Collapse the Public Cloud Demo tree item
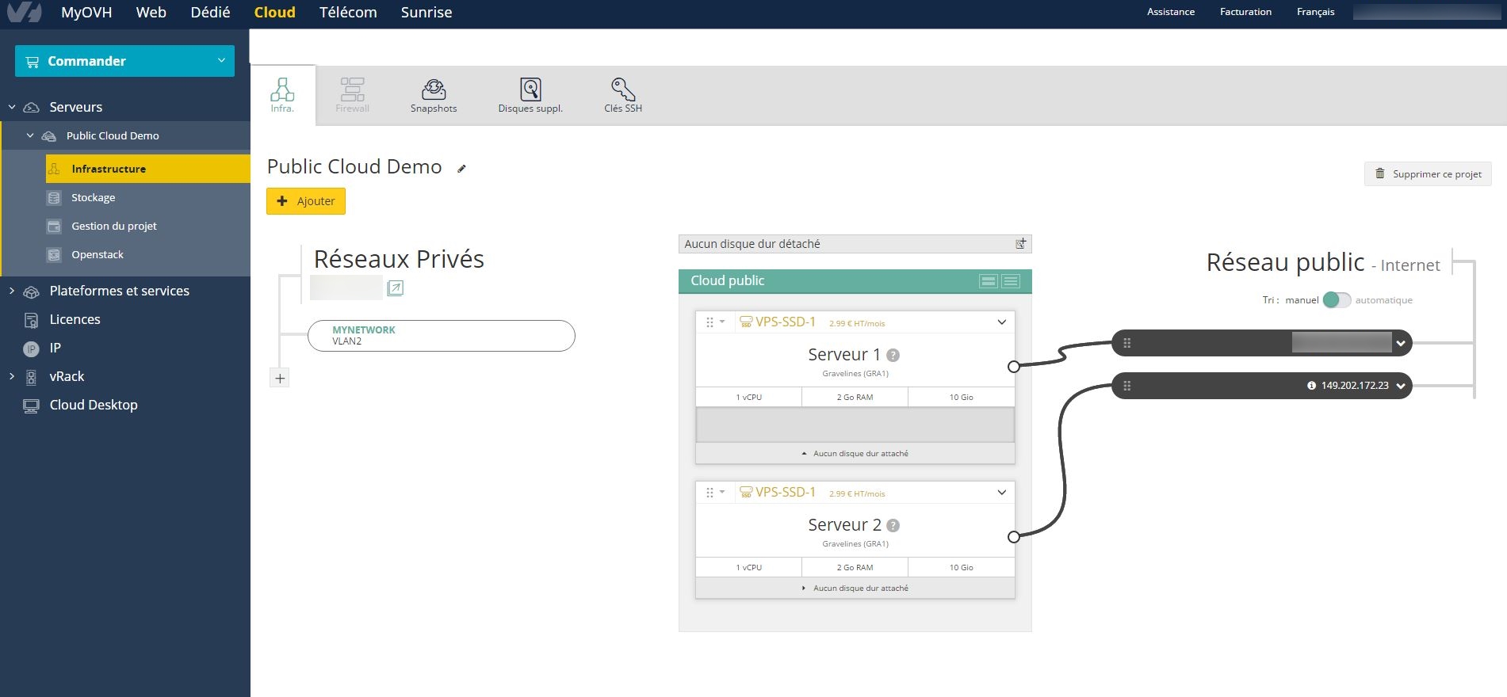1507x697 pixels. [x=30, y=135]
